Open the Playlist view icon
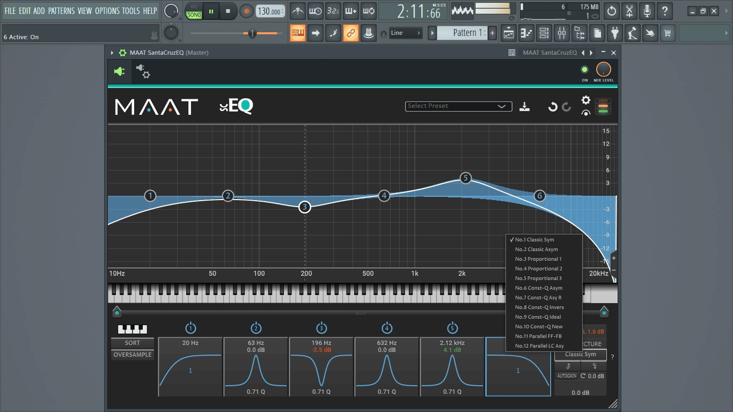This screenshot has width=733, height=412. coord(509,33)
